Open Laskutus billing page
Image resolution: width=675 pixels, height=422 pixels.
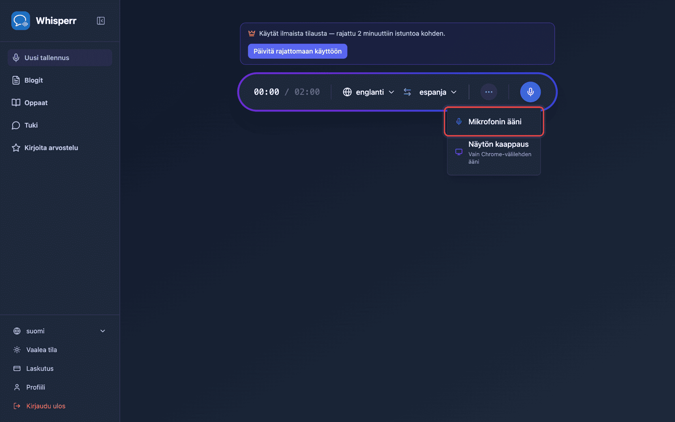coord(59,368)
